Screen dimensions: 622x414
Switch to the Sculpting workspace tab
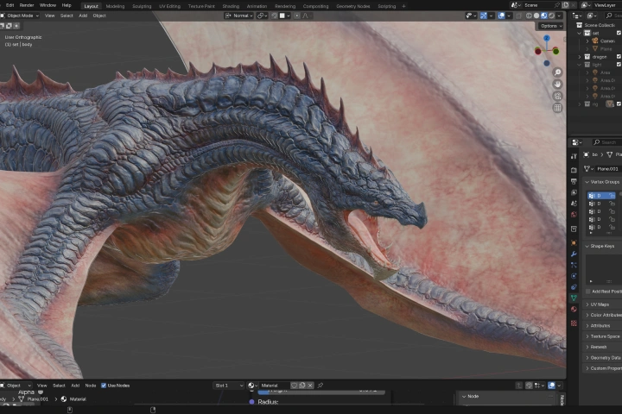142,6
